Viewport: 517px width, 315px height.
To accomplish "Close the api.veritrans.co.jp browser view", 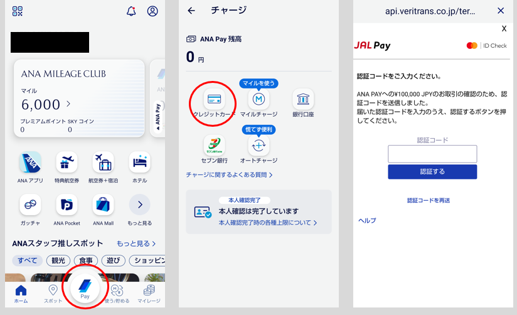I will pyautogui.click(x=501, y=11).
